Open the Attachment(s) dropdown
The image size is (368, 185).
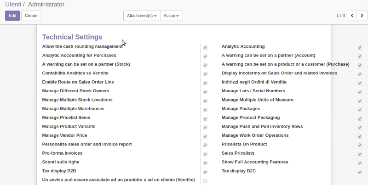[x=142, y=16]
